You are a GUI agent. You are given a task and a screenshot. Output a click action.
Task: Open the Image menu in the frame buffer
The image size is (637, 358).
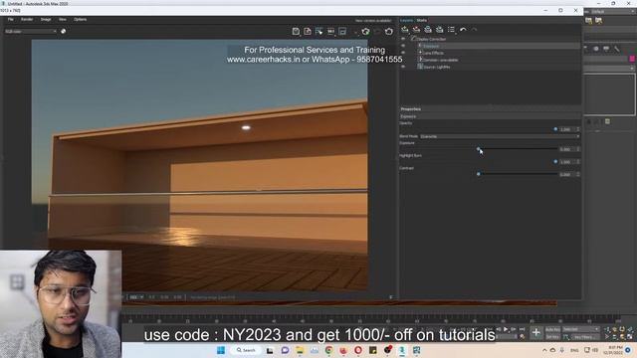click(x=46, y=20)
